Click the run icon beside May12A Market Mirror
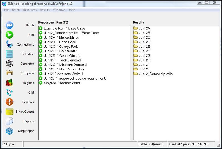222x149 pixels. coord(41,83)
